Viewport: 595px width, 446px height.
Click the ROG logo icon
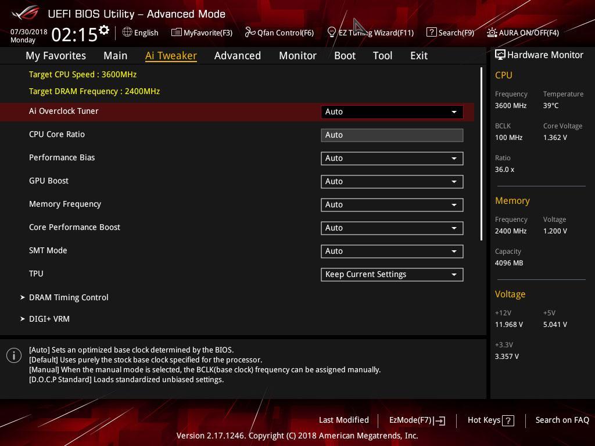click(25, 13)
